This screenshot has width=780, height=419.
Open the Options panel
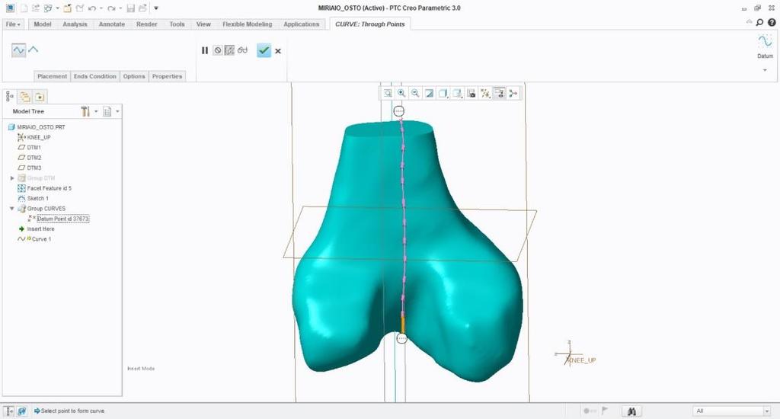pyautogui.click(x=134, y=76)
